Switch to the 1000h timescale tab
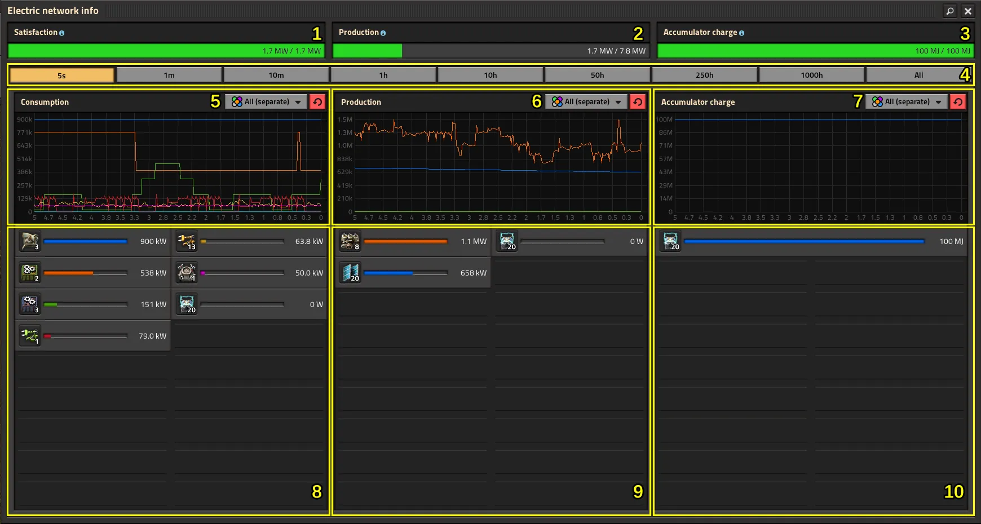Screen dimensions: 981x524 tap(812, 75)
